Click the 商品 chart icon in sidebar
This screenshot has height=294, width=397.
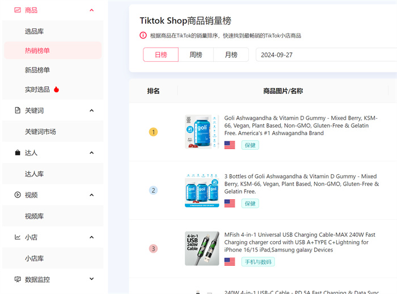pos(18,10)
